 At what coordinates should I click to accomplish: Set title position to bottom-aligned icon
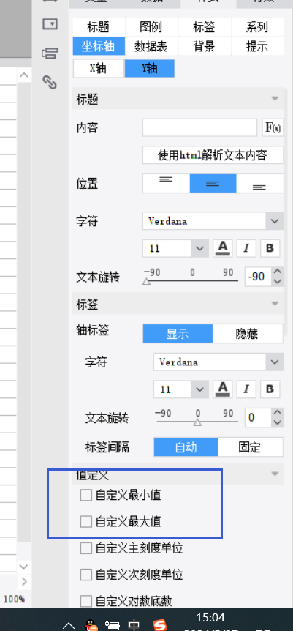point(260,184)
